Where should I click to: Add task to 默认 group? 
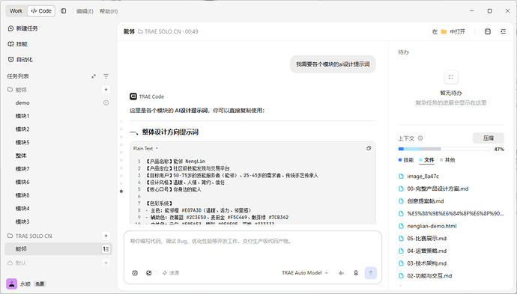point(106,263)
